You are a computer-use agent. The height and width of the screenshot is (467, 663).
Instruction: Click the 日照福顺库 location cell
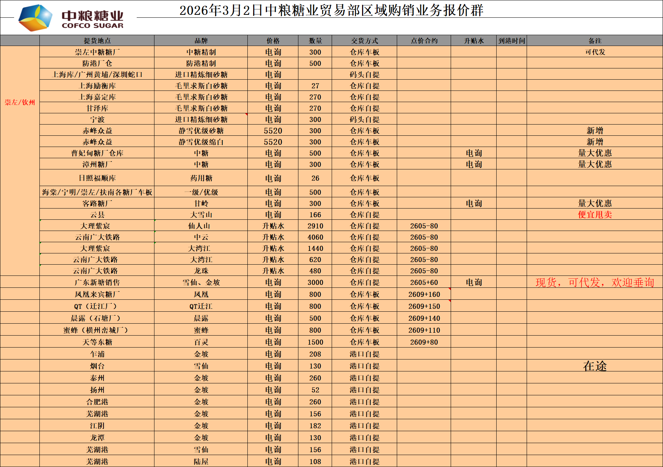coord(97,178)
